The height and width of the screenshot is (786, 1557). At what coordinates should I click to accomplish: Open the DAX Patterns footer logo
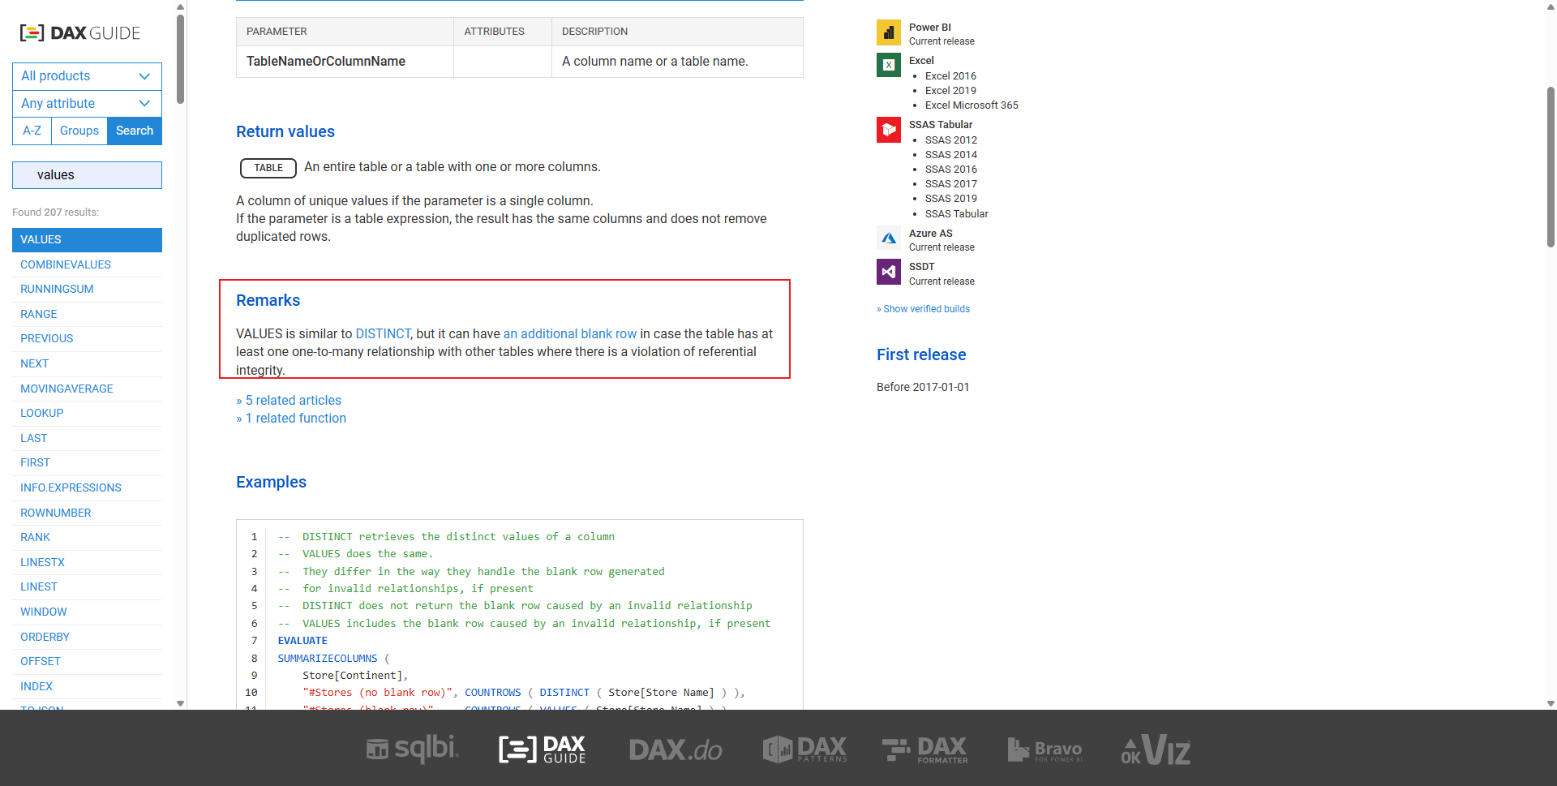point(804,749)
